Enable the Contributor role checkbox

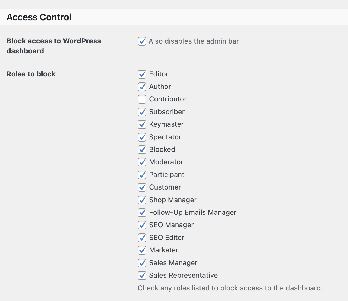(142, 99)
